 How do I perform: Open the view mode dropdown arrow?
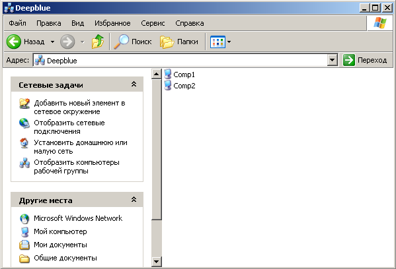click(x=229, y=42)
